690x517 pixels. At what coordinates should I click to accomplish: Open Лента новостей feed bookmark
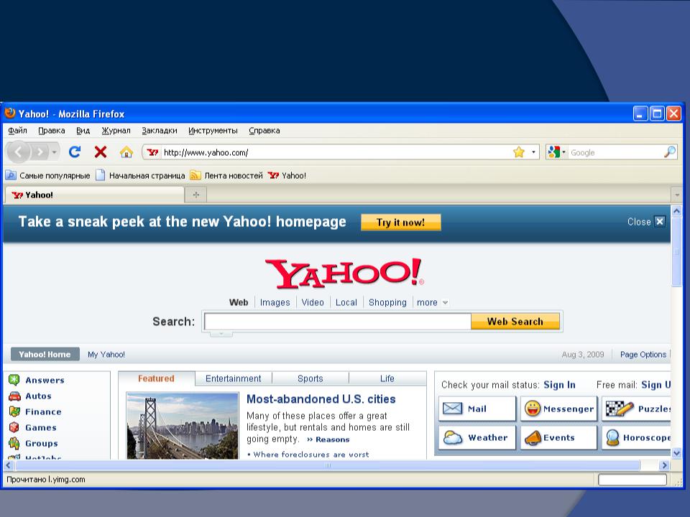(x=226, y=175)
